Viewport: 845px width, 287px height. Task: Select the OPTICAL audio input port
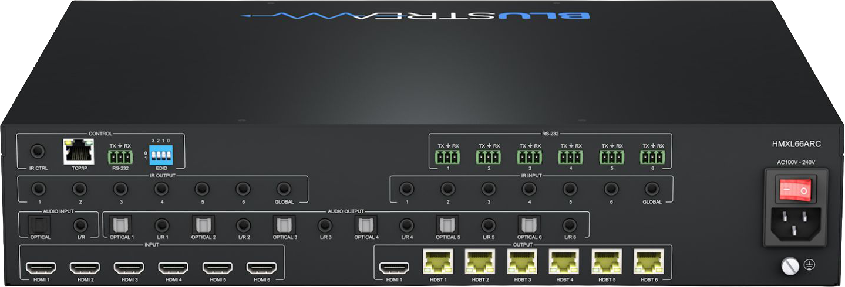coord(40,224)
